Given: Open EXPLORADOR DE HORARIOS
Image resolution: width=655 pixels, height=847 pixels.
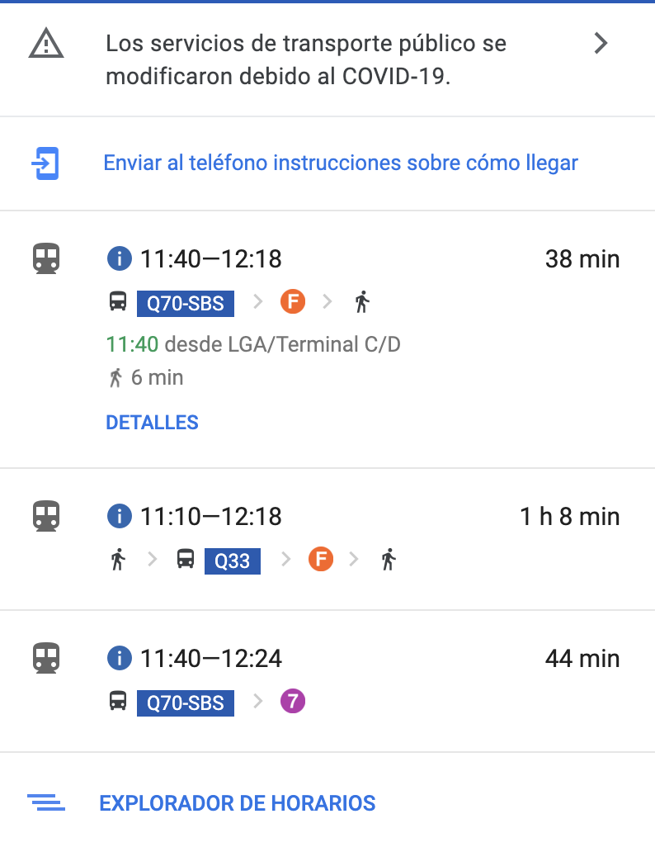Looking at the screenshot, I should click(237, 803).
